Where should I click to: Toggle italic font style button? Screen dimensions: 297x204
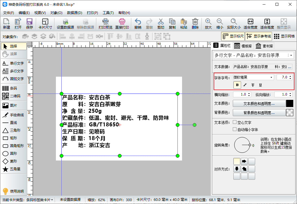click(x=245, y=85)
